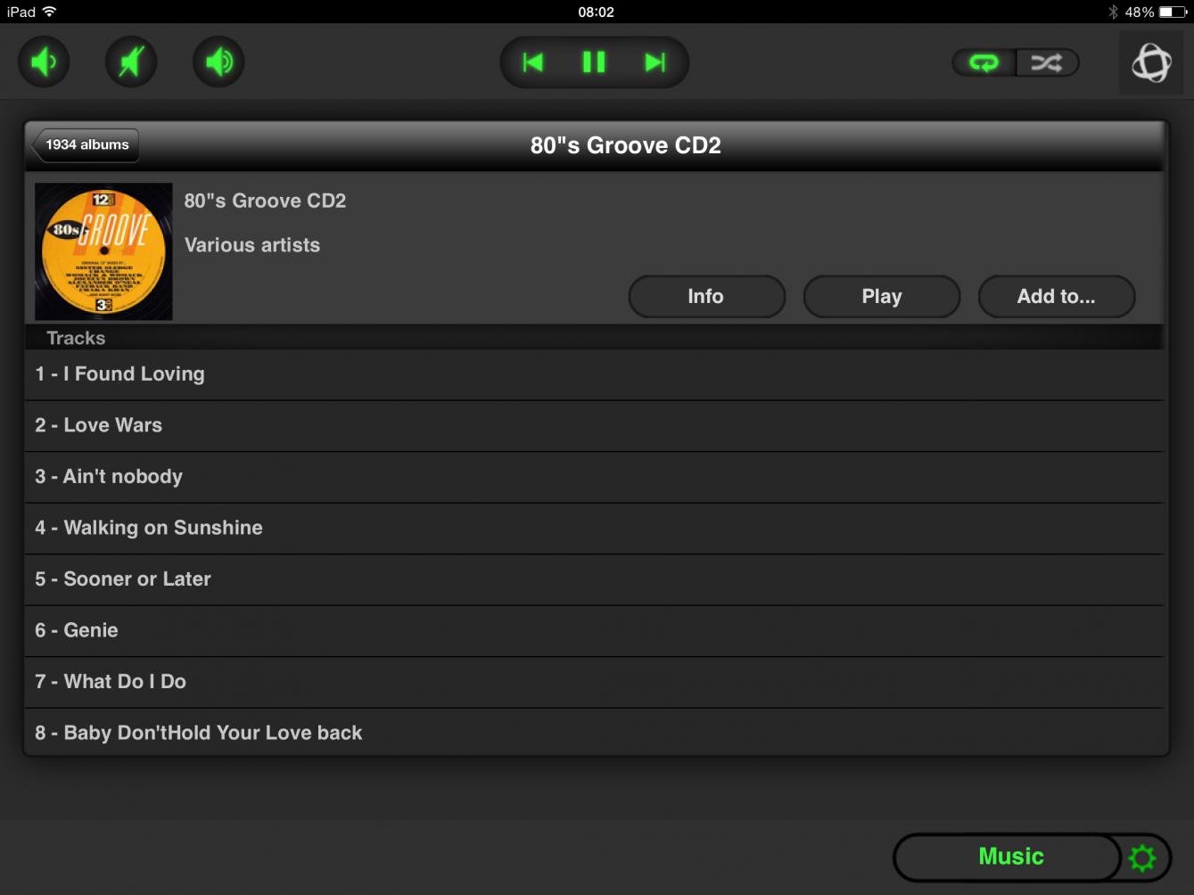Toggle repeat mode

pyautogui.click(x=984, y=62)
